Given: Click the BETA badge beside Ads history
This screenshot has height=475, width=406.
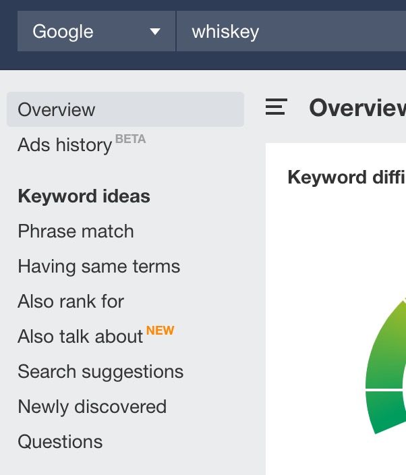Looking at the screenshot, I should coord(130,139).
